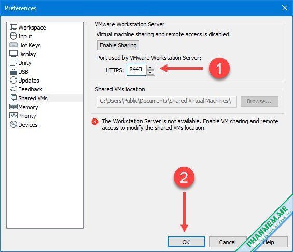The image size is (293, 252).
Task: Click the Browse... button
Action: pyautogui.click(x=259, y=101)
